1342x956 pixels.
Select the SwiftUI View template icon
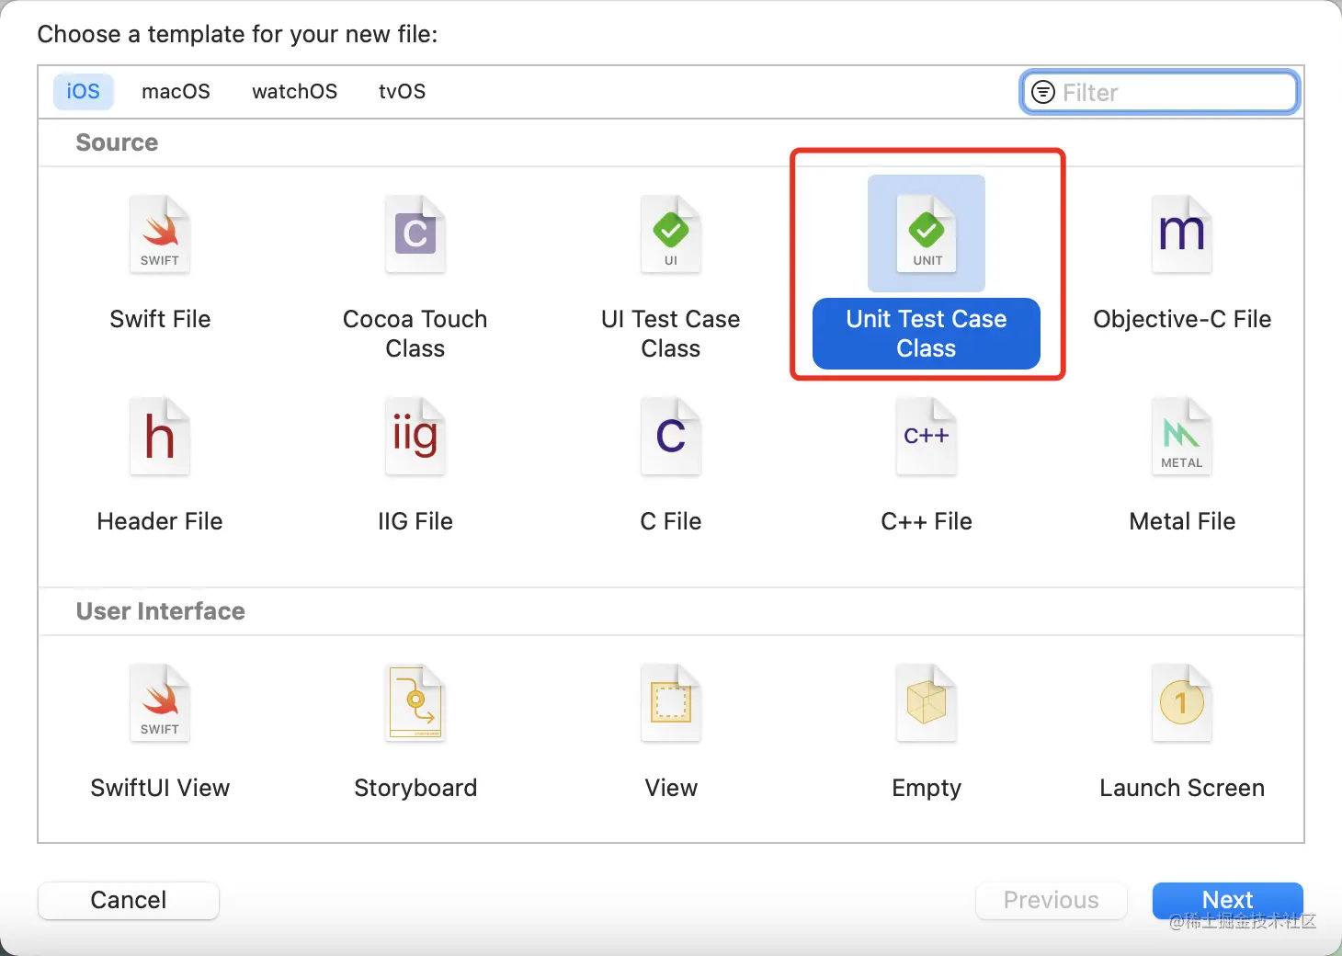[160, 704]
